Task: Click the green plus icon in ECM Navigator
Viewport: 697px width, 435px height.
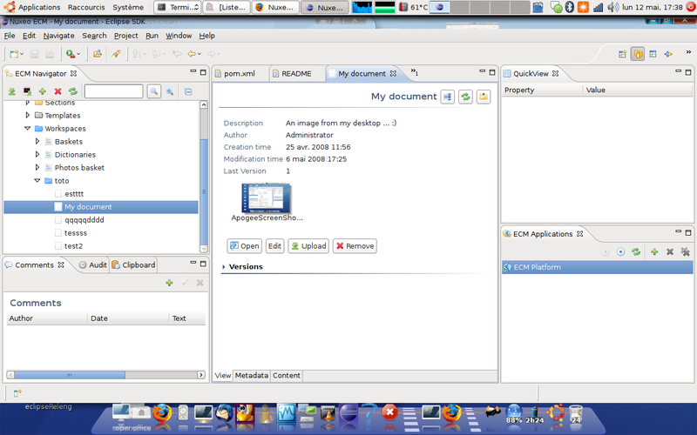Action: click(42, 91)
